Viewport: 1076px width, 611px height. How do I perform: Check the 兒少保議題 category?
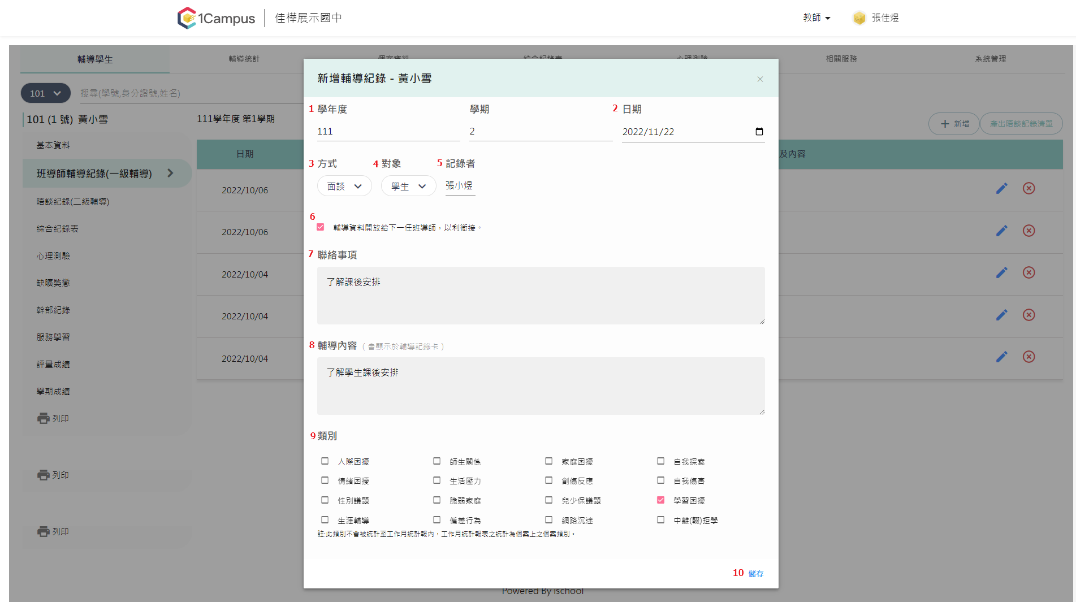[548, 500]
